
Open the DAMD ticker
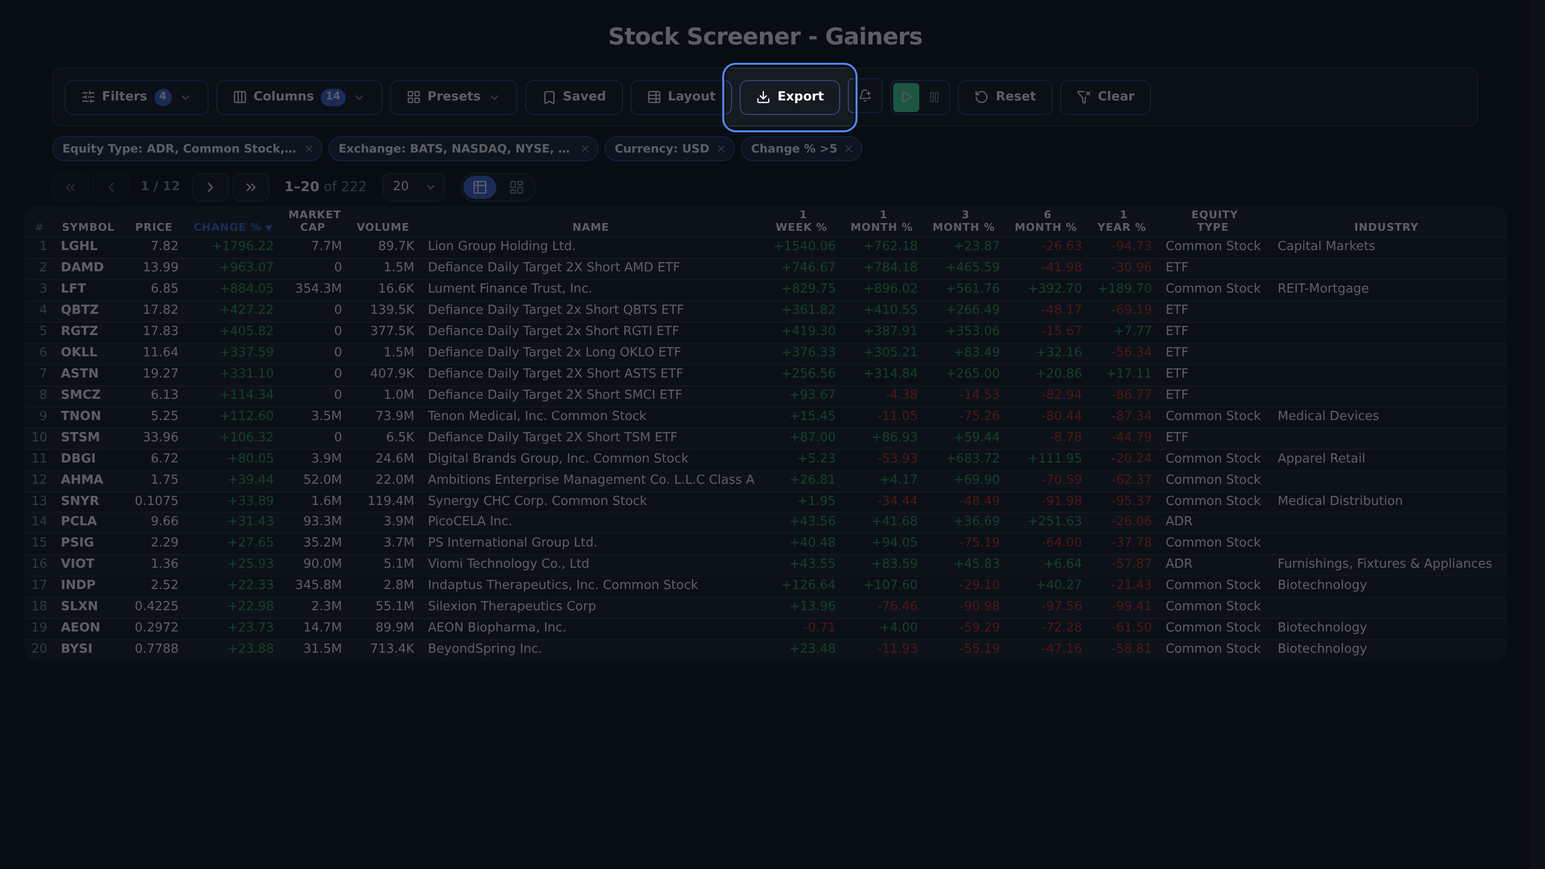(x=82, y=267)
